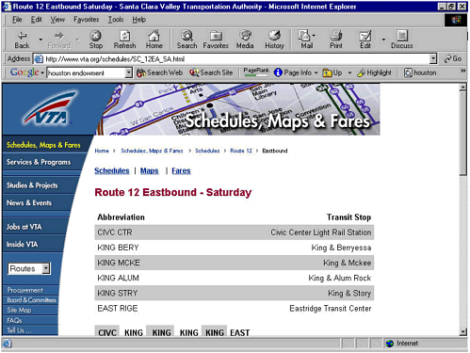
Task: Click the vertical scrollbar thumb
Action: tap(462, 134)
